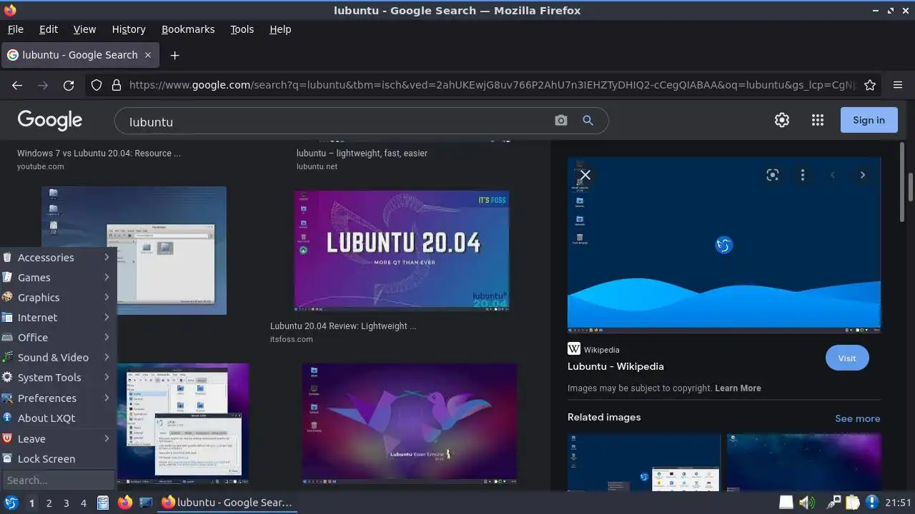Focus the start menu Search field
The height and width of the screenshot is (514, 915).
pyautogui.click(x=57, y=480)
